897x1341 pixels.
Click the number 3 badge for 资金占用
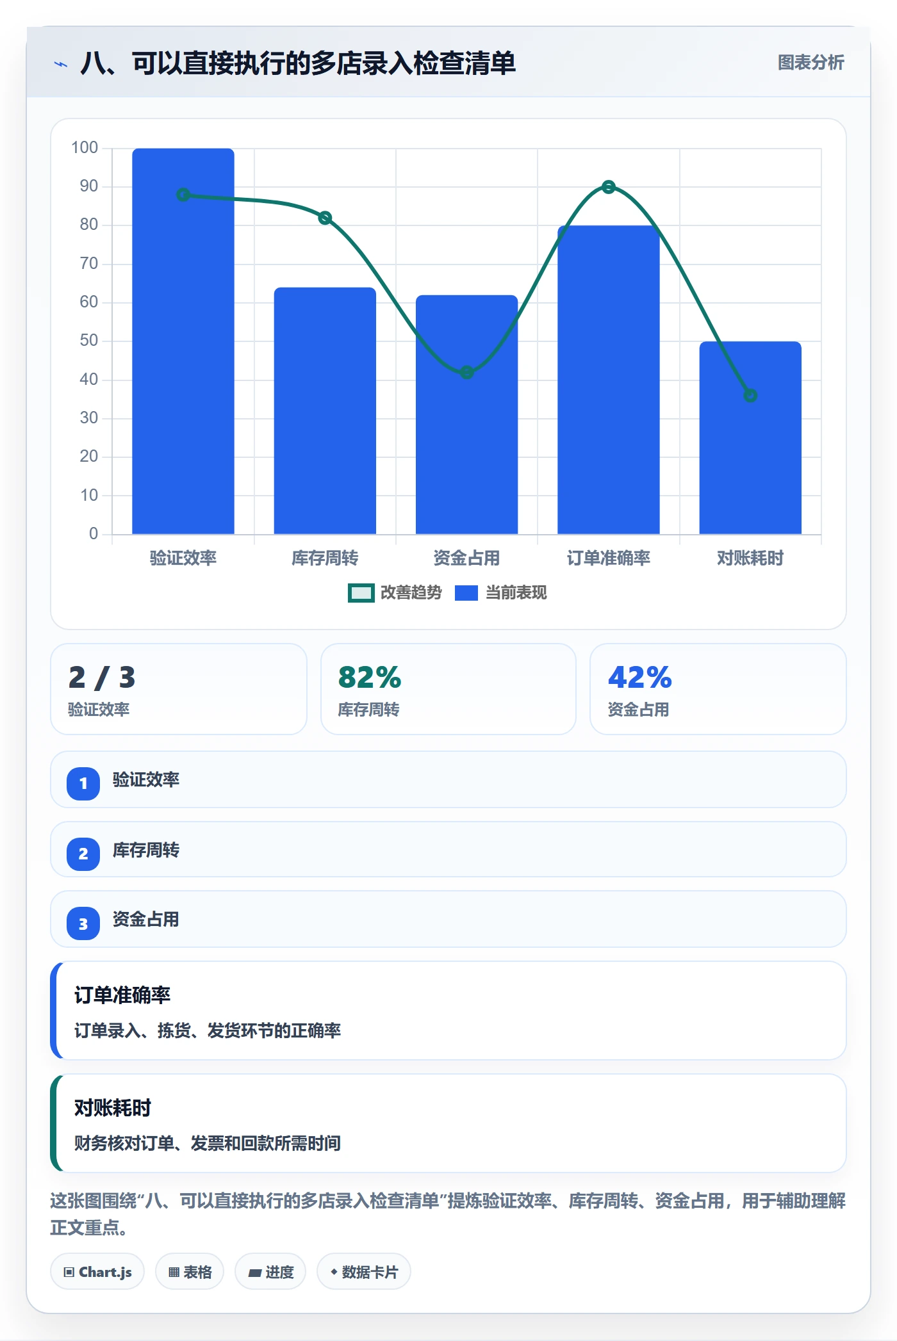click(x=83, y=923)
